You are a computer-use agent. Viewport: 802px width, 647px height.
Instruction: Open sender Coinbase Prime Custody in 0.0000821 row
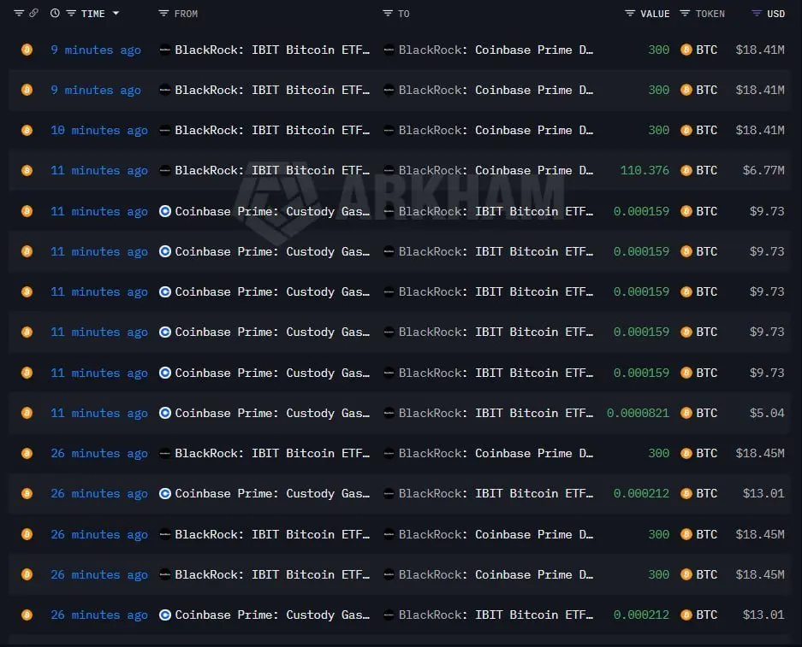(272, 413)
